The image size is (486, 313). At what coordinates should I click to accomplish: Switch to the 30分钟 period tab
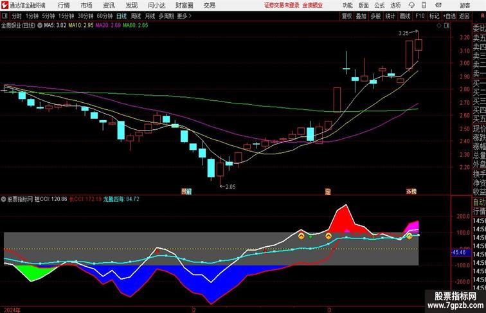pos(85,16)
